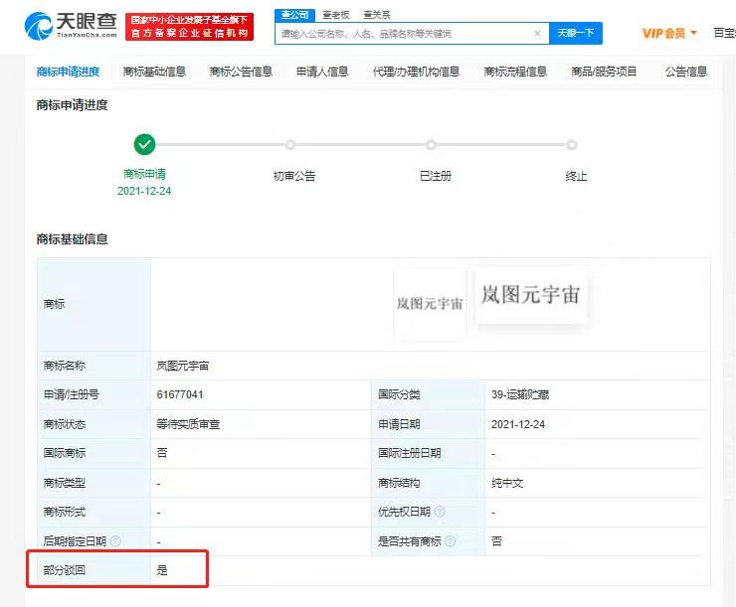Click the 初审公告 progress step circle

[x=290, y=145]
